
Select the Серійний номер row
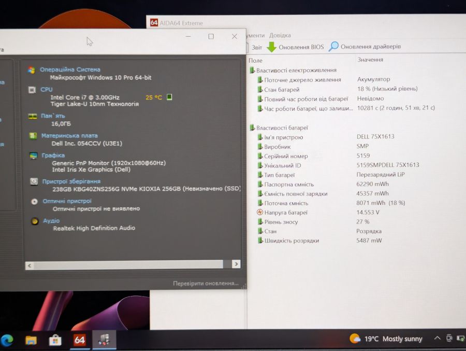[357, 156]
